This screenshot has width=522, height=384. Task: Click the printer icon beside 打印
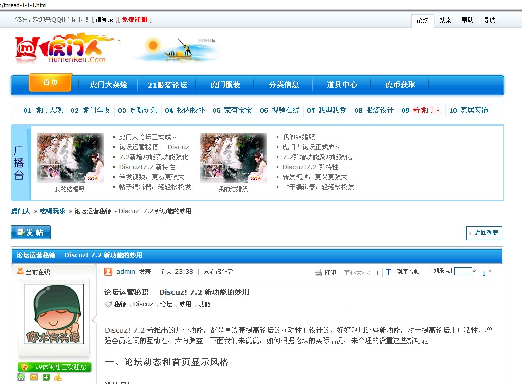click(318, 273)
